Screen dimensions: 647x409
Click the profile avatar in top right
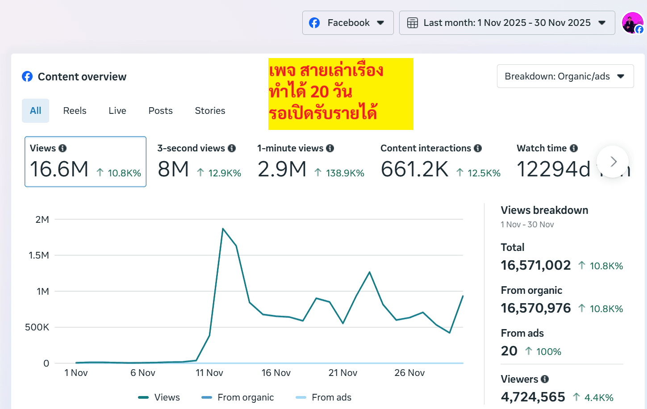point(632,23)
